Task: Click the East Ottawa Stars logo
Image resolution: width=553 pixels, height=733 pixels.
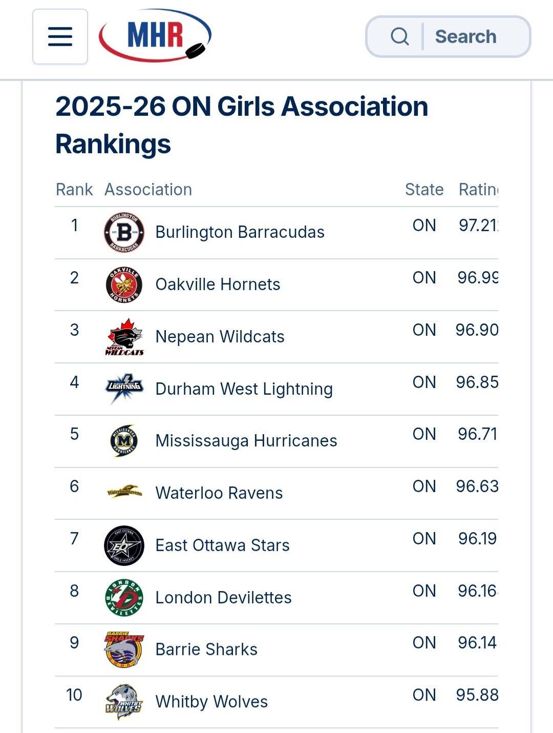Action: tap(124, 545)
